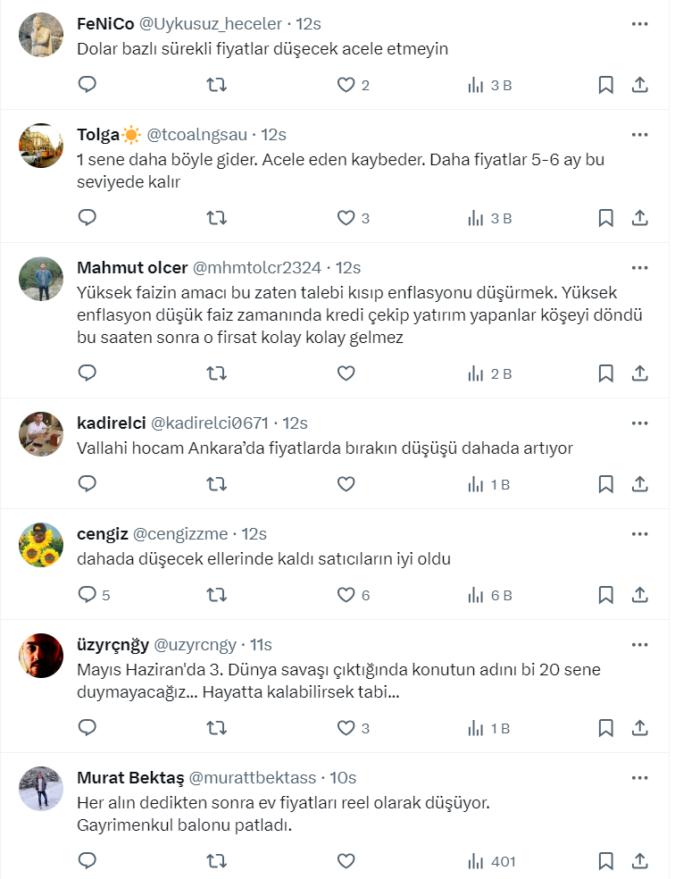
Task: Open more options menu on Murat Bektaş's tweet
Action: click(x=639, y=777)
